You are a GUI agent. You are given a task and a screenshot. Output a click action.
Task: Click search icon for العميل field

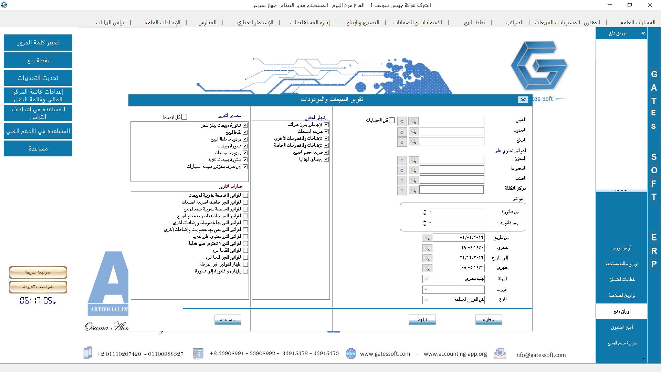(x=413, y=121)
